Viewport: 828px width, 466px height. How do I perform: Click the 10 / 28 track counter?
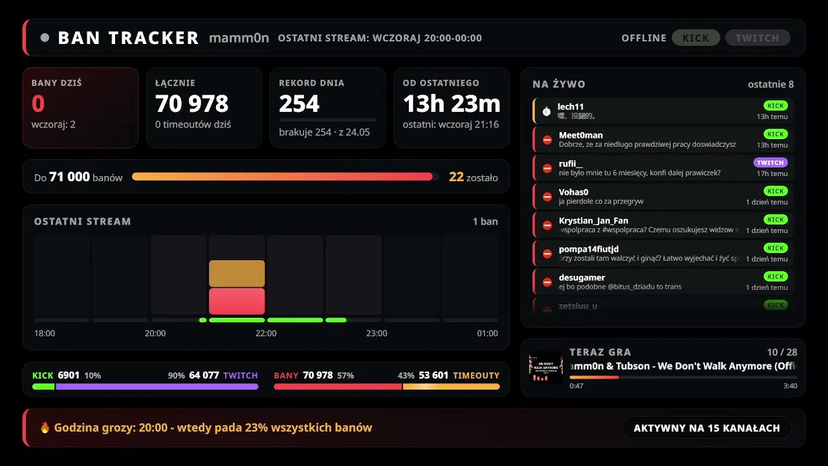click(x=782, y=352)
